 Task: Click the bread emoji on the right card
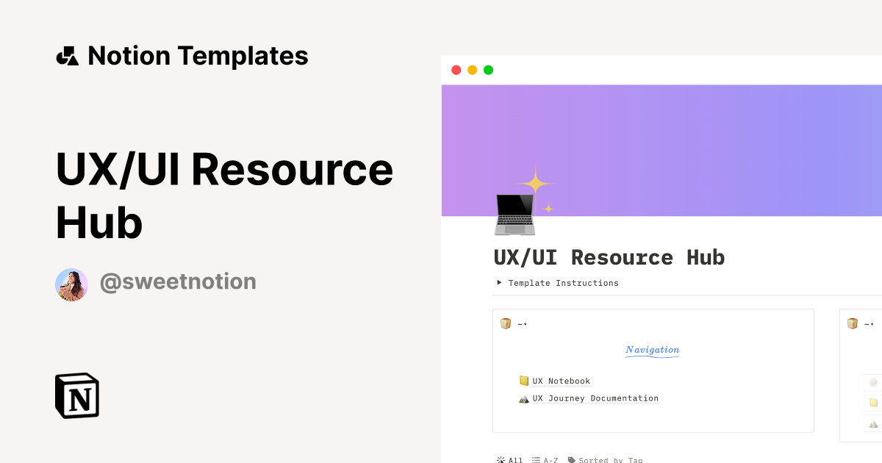853,323
